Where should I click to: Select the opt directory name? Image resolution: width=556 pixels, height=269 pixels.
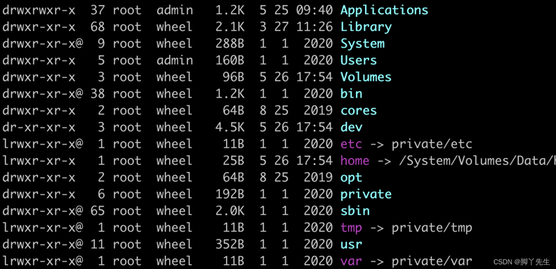352,178
